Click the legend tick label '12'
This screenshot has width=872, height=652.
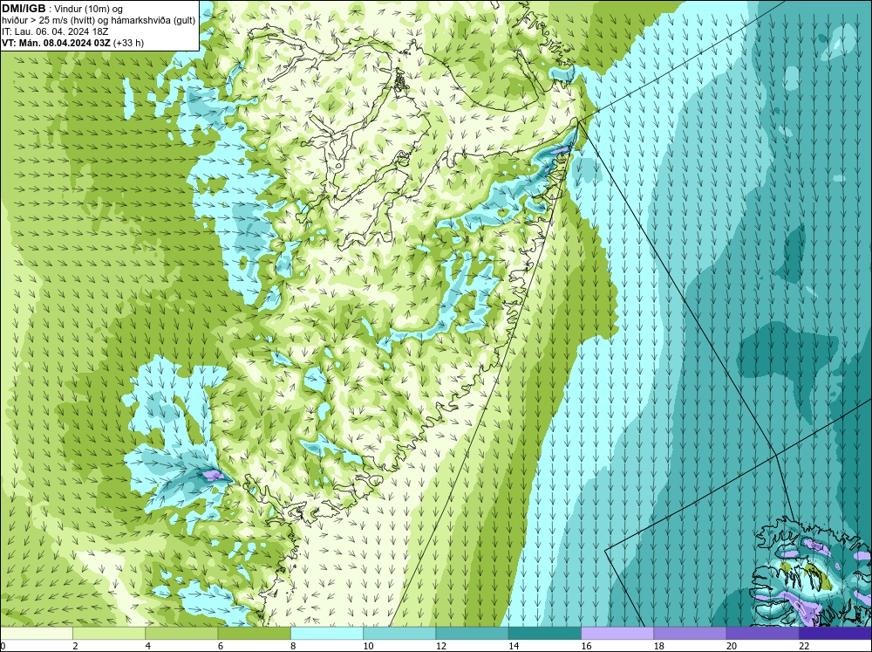point(441,646)
